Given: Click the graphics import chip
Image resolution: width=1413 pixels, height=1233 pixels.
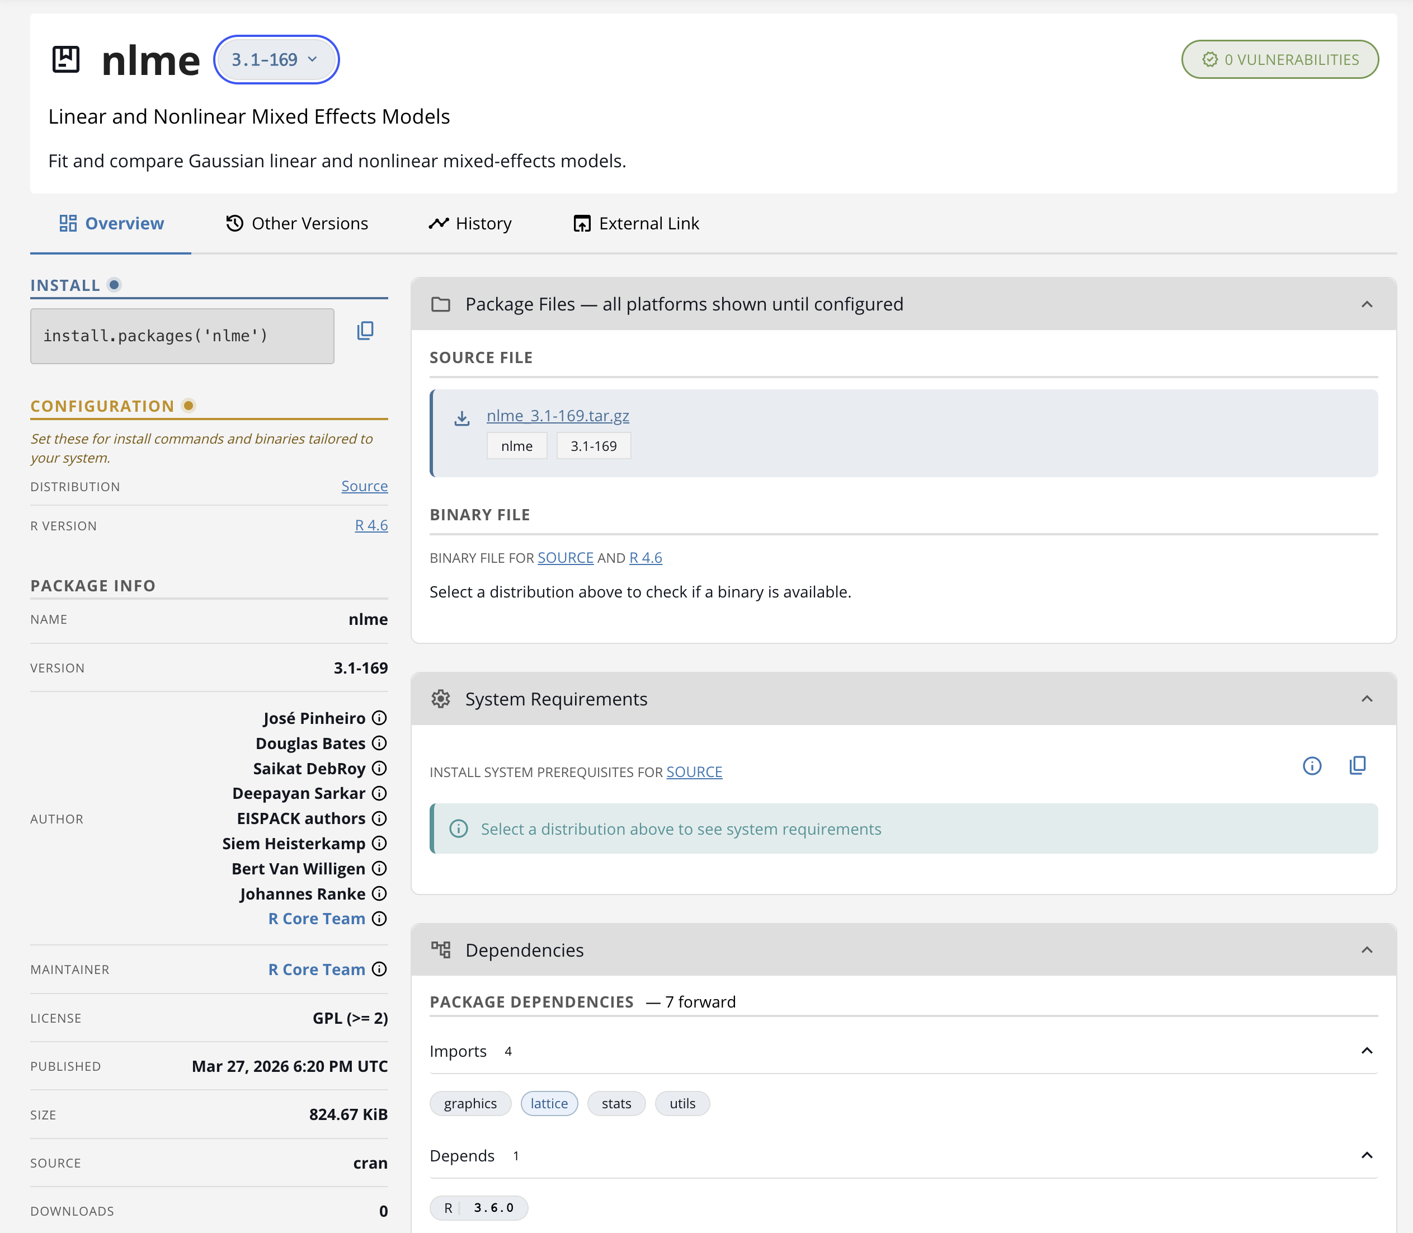Looking at the screenshot, I should click(x=470, y=1104).
